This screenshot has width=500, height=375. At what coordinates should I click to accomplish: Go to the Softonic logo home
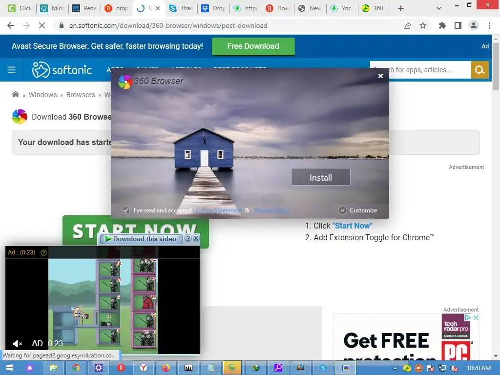(62, 70)
